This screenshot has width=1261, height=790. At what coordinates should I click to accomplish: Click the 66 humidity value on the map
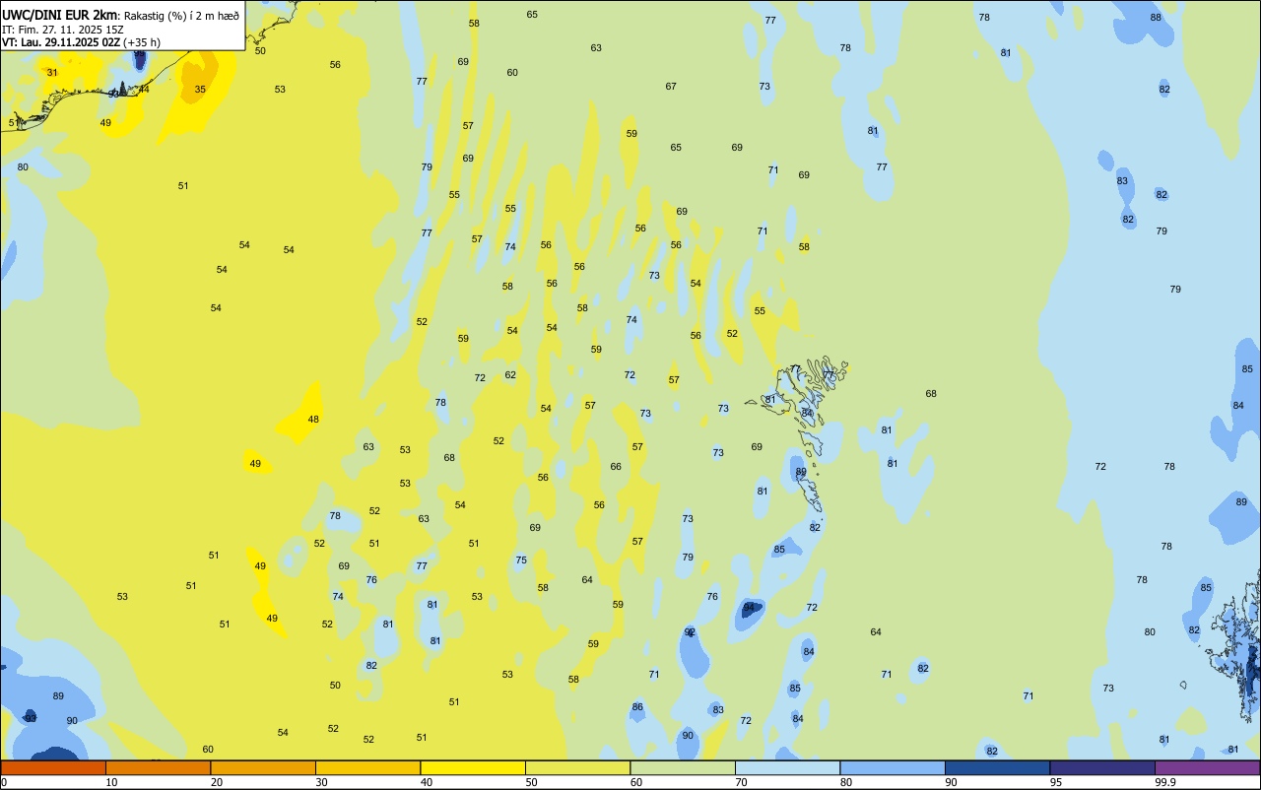click(616, 467)
